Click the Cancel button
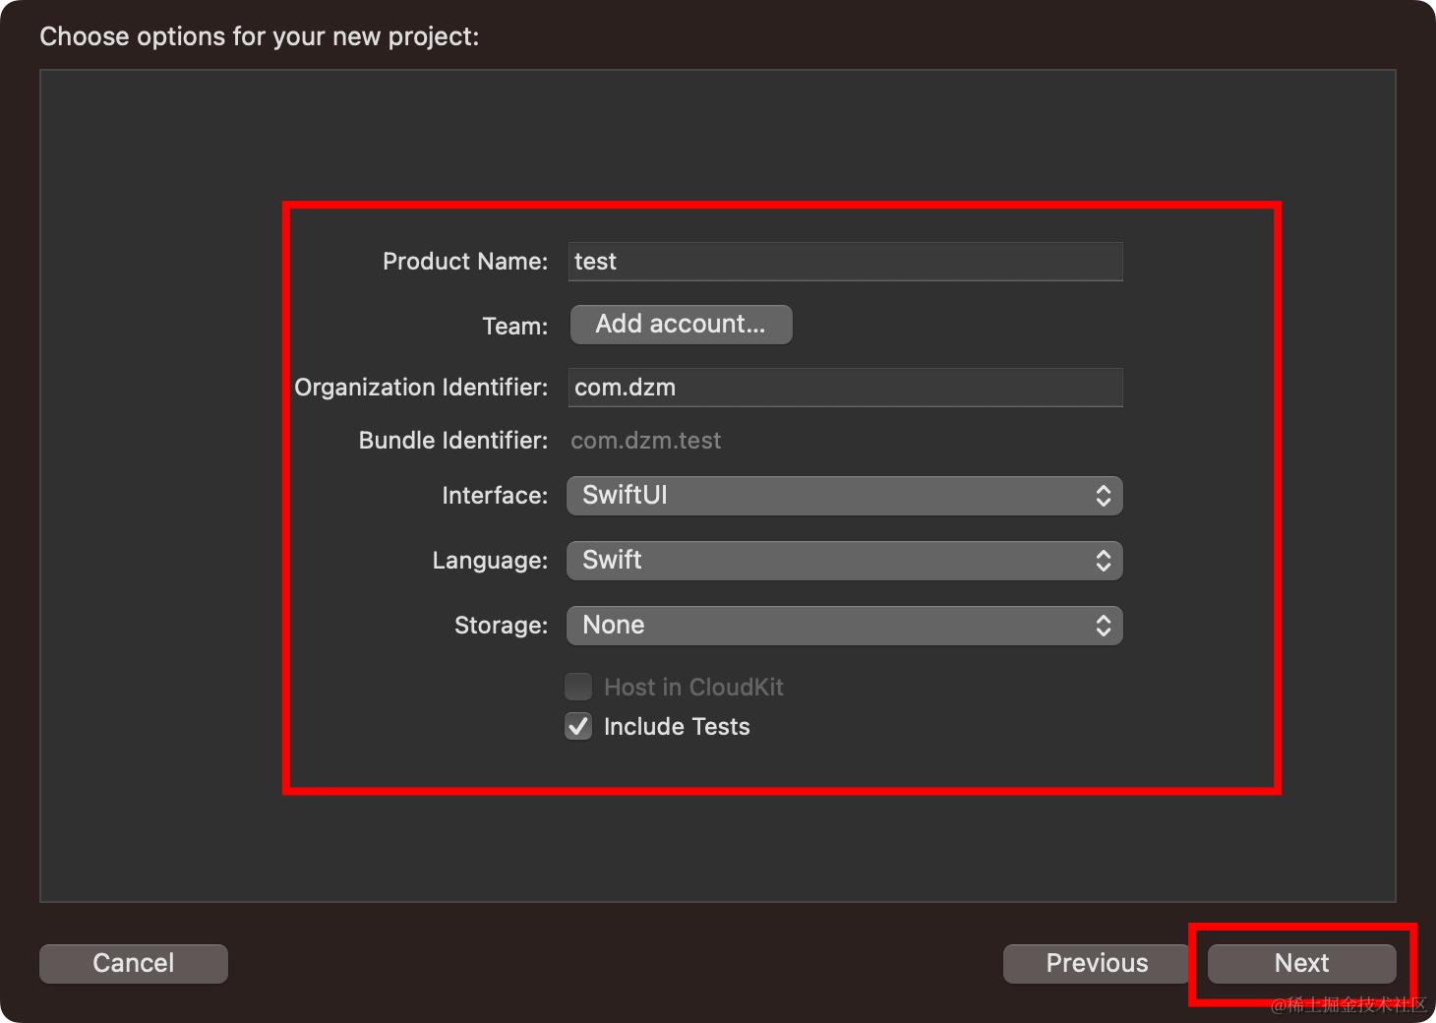This screenshot has width=1436, height=1023. click(x=134, y=963)
